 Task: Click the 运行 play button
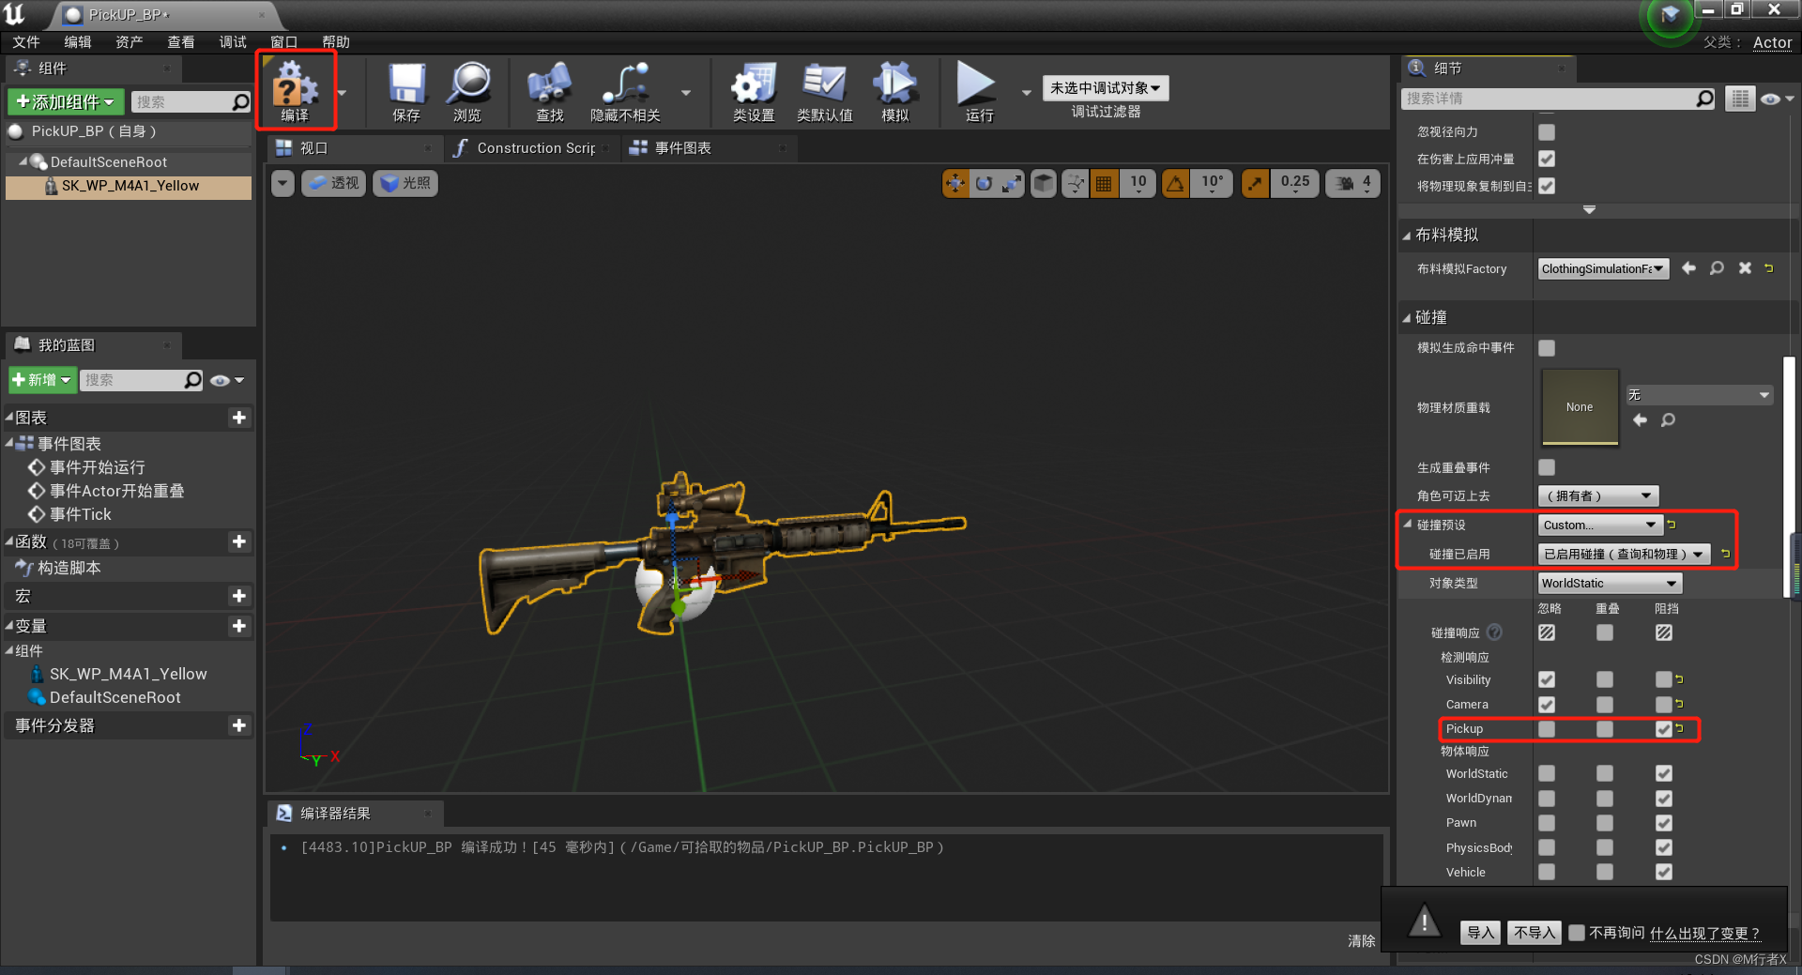977,91
